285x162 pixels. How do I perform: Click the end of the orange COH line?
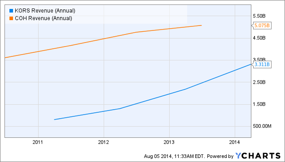202,26
